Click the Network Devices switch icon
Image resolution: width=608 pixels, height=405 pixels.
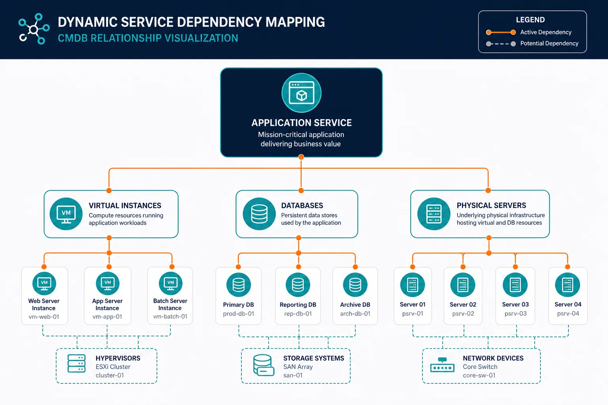pos(442,365)
